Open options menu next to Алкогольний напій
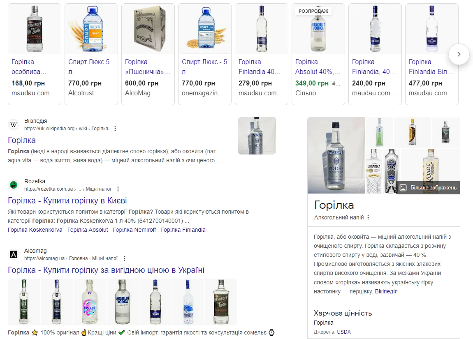The width and height of the screenshot is (473, 339). (x=368, y=217)
